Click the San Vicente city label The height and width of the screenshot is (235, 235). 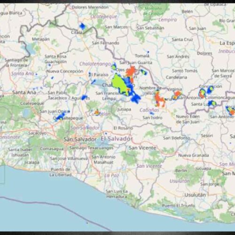pyautogui.click(x=142, y=148)
